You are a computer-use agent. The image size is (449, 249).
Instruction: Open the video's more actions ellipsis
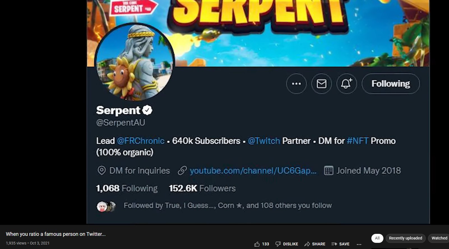click(359, 244)
